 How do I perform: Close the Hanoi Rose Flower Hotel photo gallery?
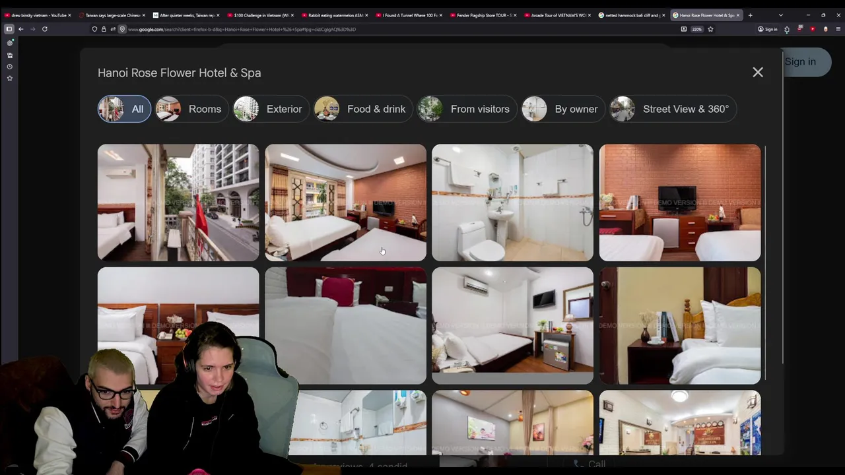click(758, 73)
